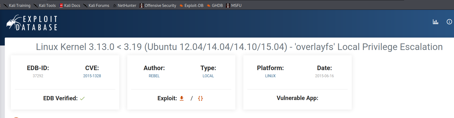
Task: Open the statistics bar chart icon
Action: coord(435,22)
